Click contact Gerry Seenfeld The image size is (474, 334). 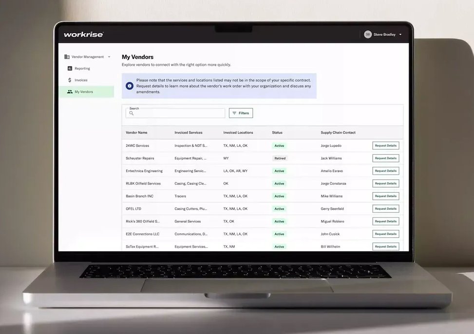point(332,209)
